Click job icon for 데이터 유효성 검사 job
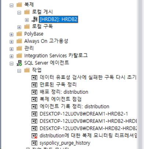 coord(34,78)
